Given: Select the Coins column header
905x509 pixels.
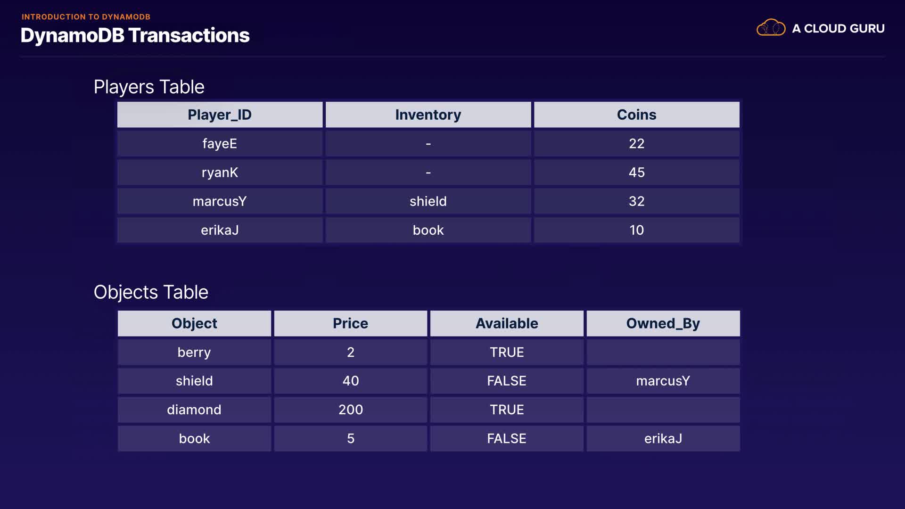Looking at the screenshot, I should point(636,115).
